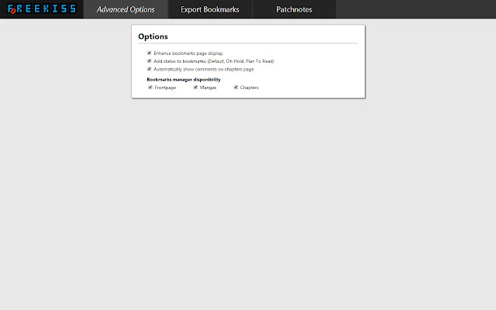Uncheck the Frontpage checkbox
The image size is (496, 310).
[x=150, y=88]
